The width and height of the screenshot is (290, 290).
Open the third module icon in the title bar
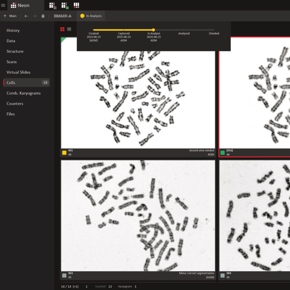point(76,5)
